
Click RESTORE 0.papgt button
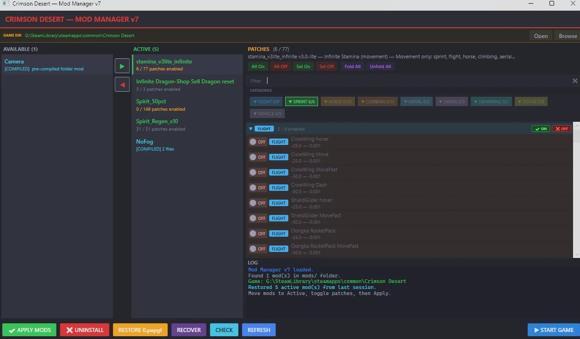click(x=140, y=330)
